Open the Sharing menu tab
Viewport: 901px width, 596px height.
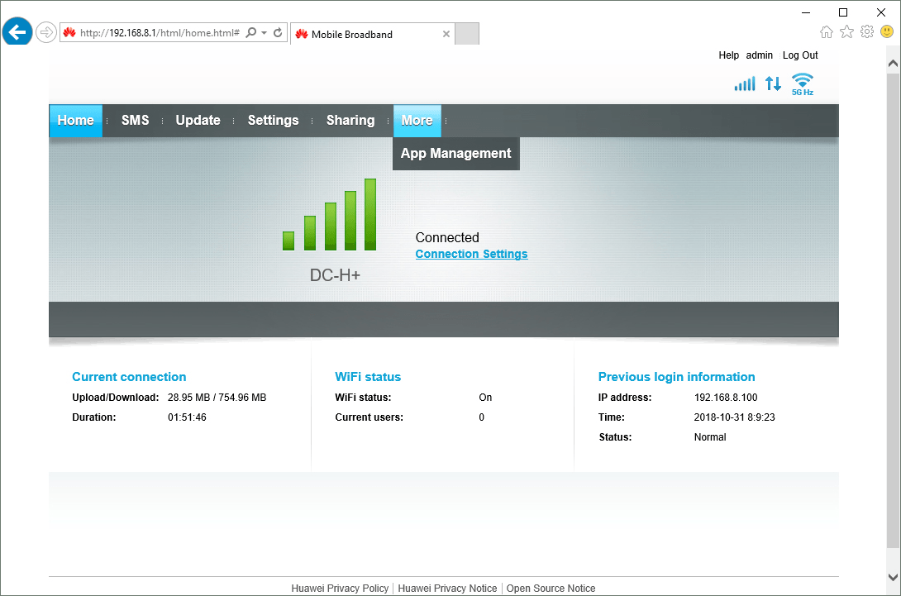pyautogui.click(x=350, y=120)
